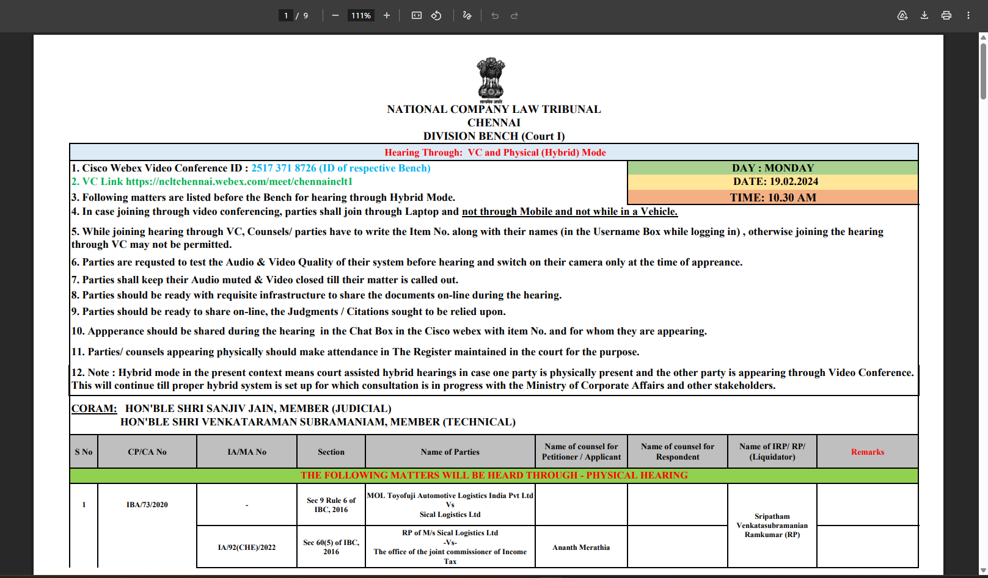Click the redo arrow icon

click(x=514, y=15)
